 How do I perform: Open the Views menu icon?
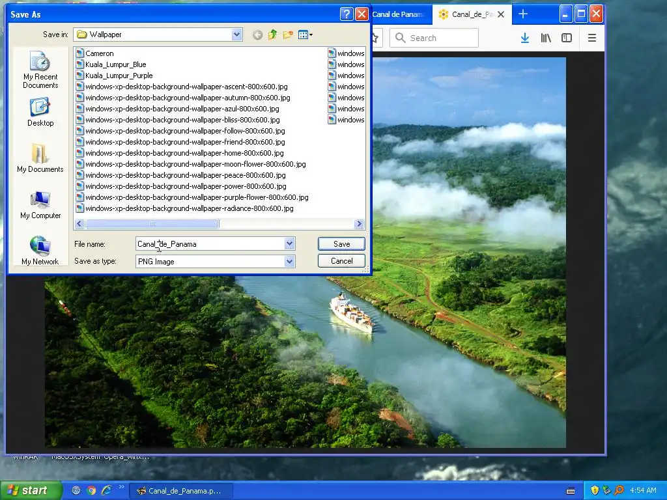[305, 35]
